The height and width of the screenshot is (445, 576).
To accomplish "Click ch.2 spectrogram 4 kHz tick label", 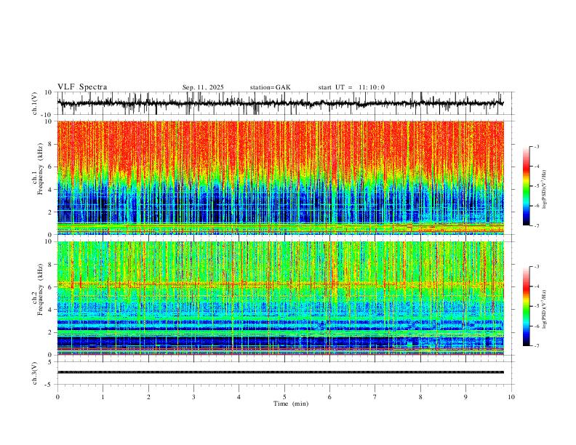I will tap(51, 310).
